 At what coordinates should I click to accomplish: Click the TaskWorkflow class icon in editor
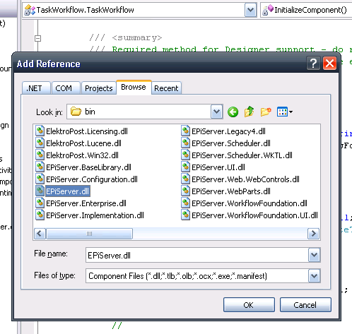[x=30, y=10]
